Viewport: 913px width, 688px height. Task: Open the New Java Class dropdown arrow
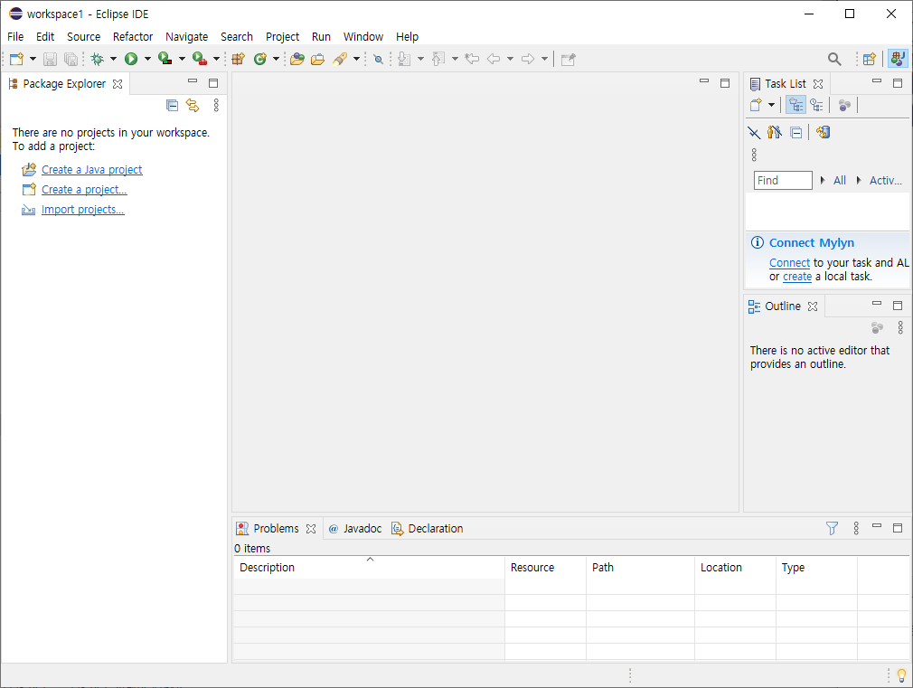276,59
